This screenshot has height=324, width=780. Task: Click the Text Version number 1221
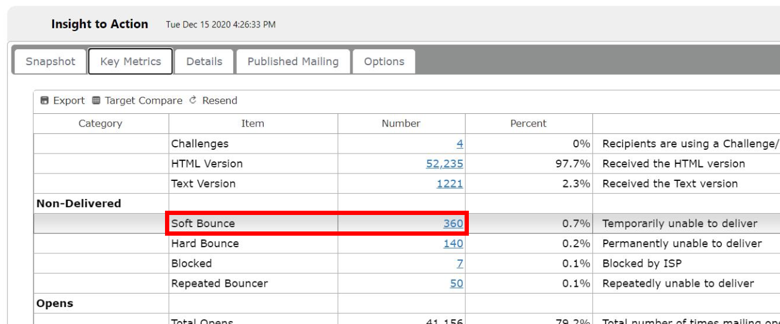point(449,184)
